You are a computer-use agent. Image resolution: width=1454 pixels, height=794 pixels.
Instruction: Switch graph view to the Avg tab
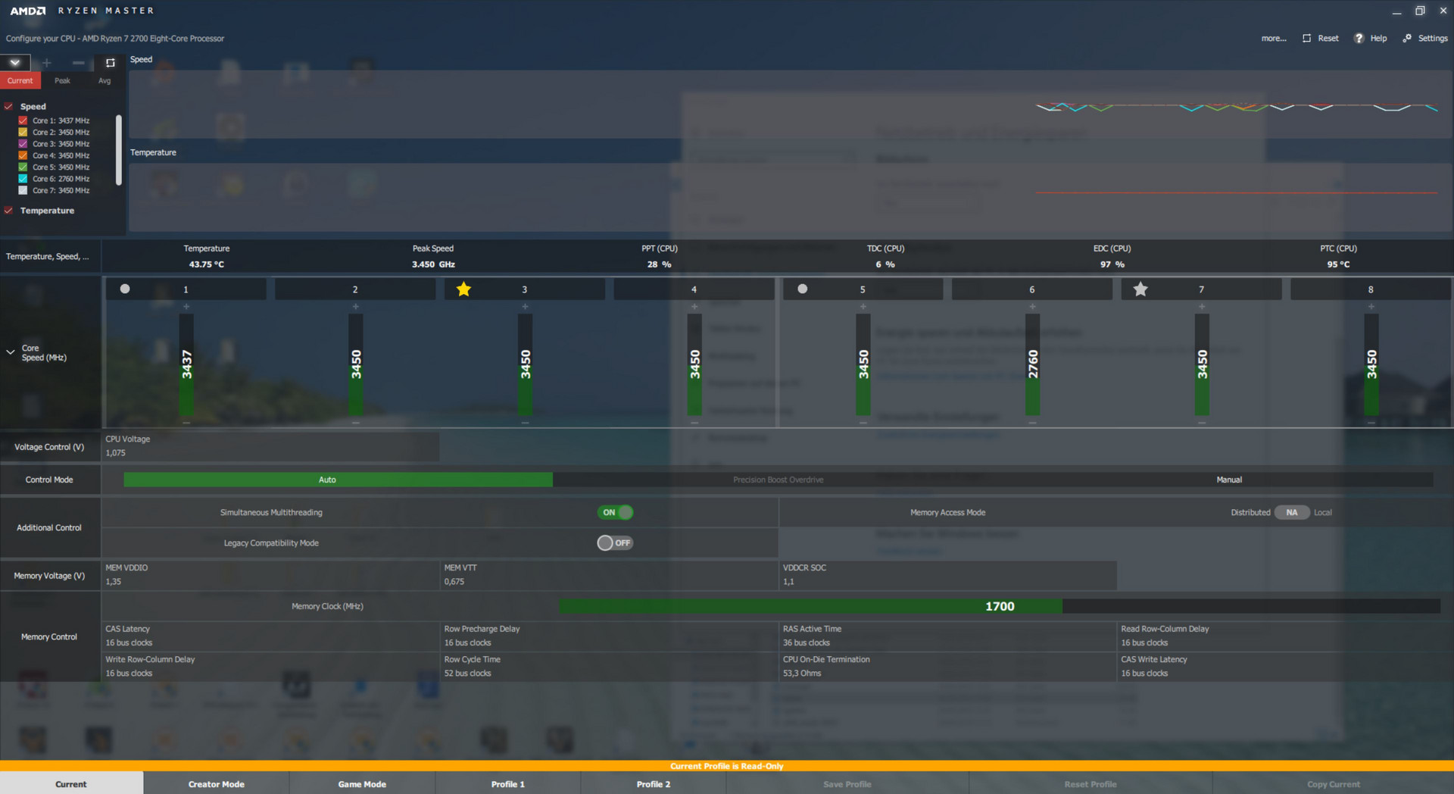click(x=105, y=80)
